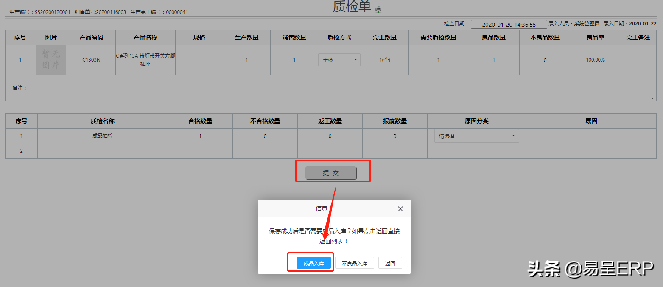Click the 原因 cell of row 1

pos(591,136)
